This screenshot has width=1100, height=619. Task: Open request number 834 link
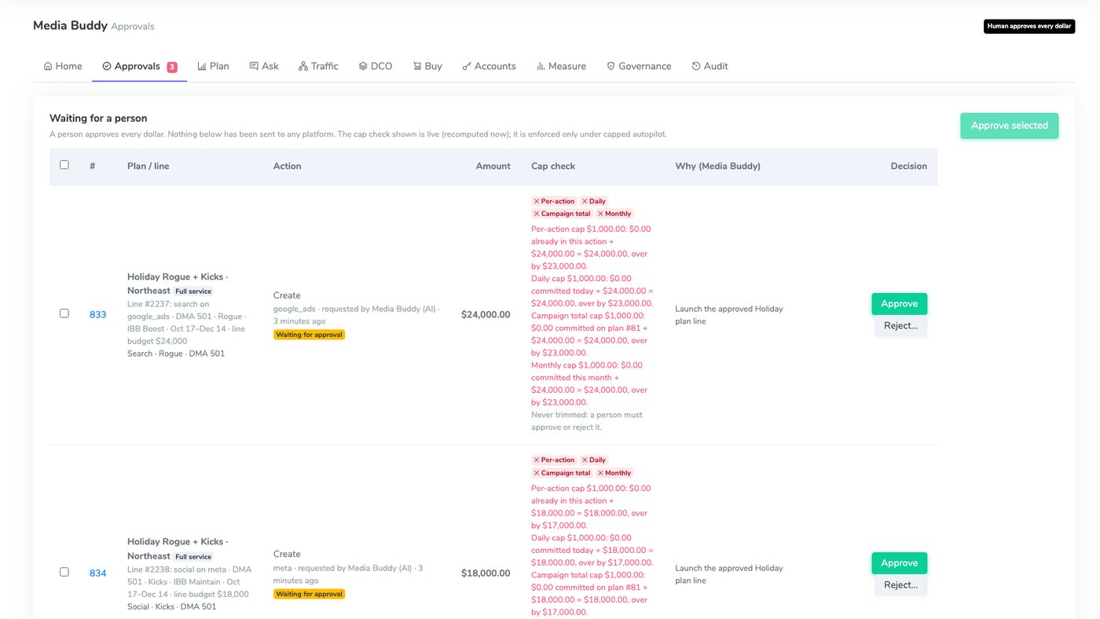97,573
